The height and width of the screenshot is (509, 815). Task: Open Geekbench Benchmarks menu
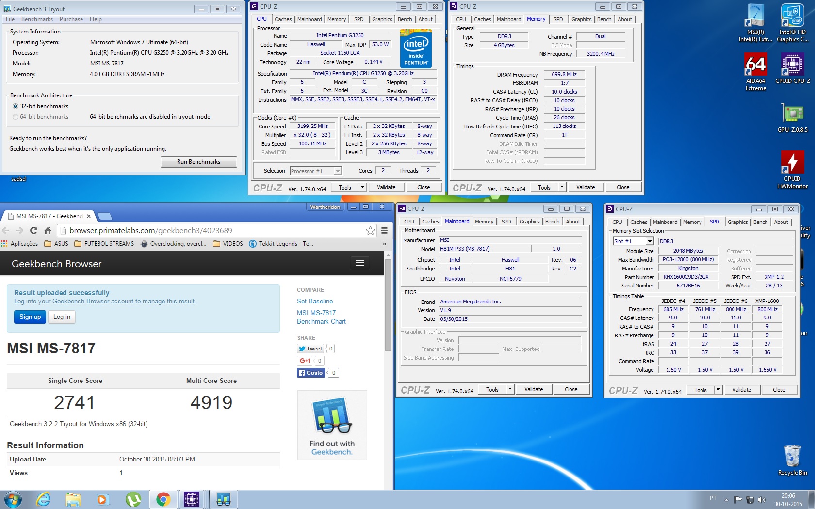click(x=37, y=19)
